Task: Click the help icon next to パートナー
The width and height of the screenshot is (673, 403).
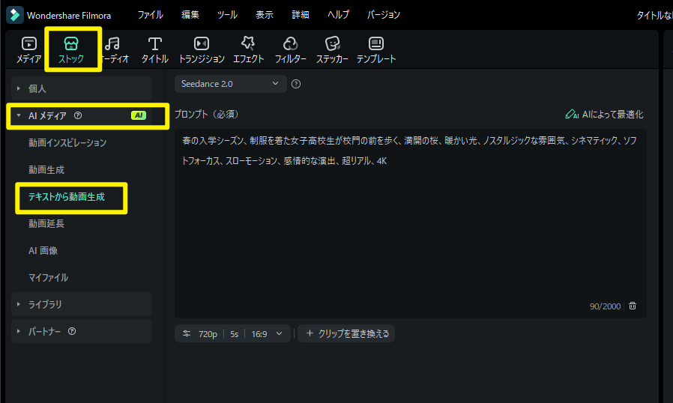Action: 72,331
